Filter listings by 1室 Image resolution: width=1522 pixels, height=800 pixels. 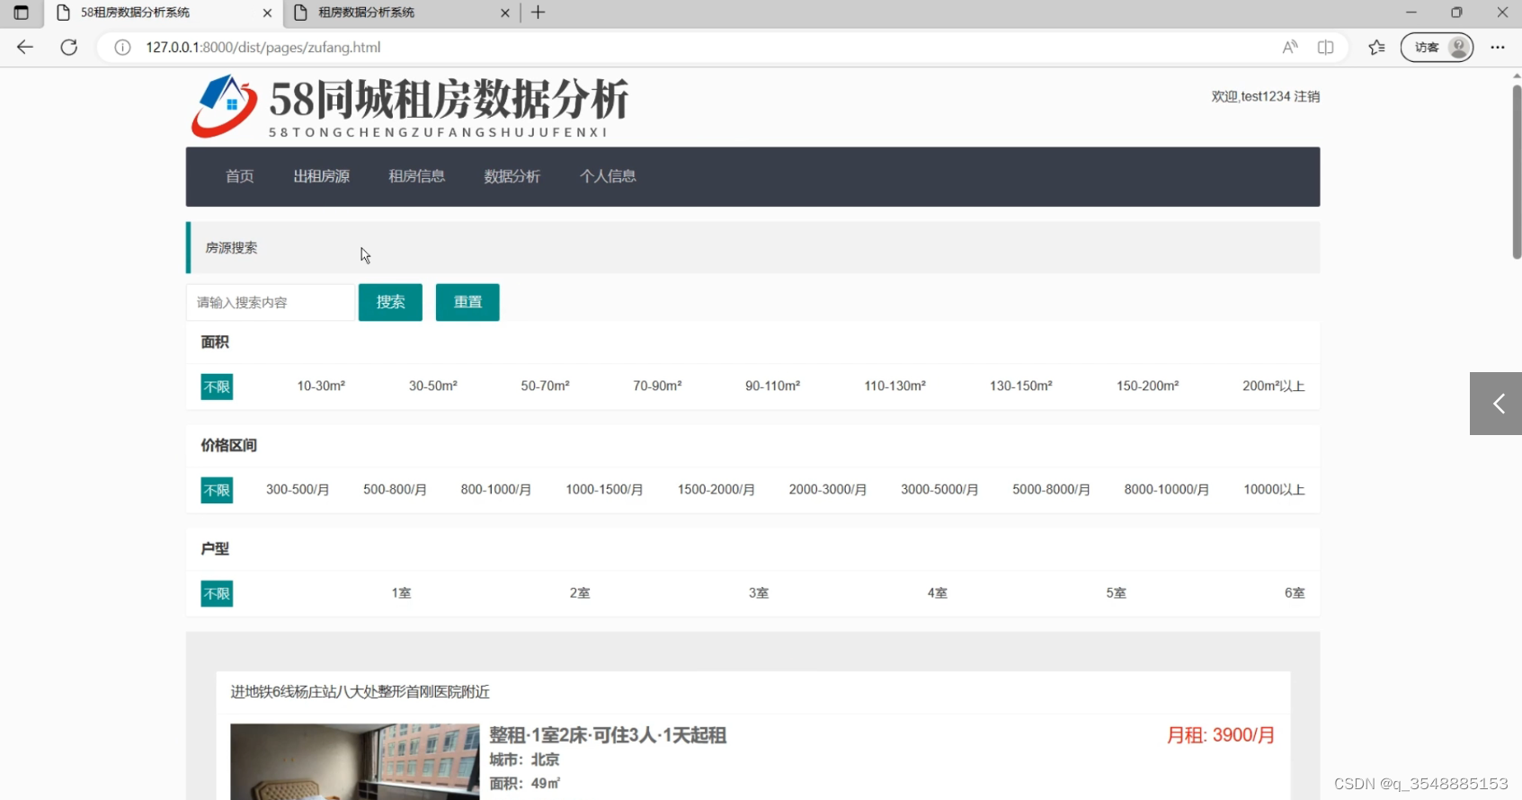401,593
